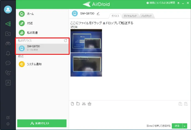Click the feedback edit icon in sidebar
This screenshot has width=191, height=130.
tap(8, 117)
